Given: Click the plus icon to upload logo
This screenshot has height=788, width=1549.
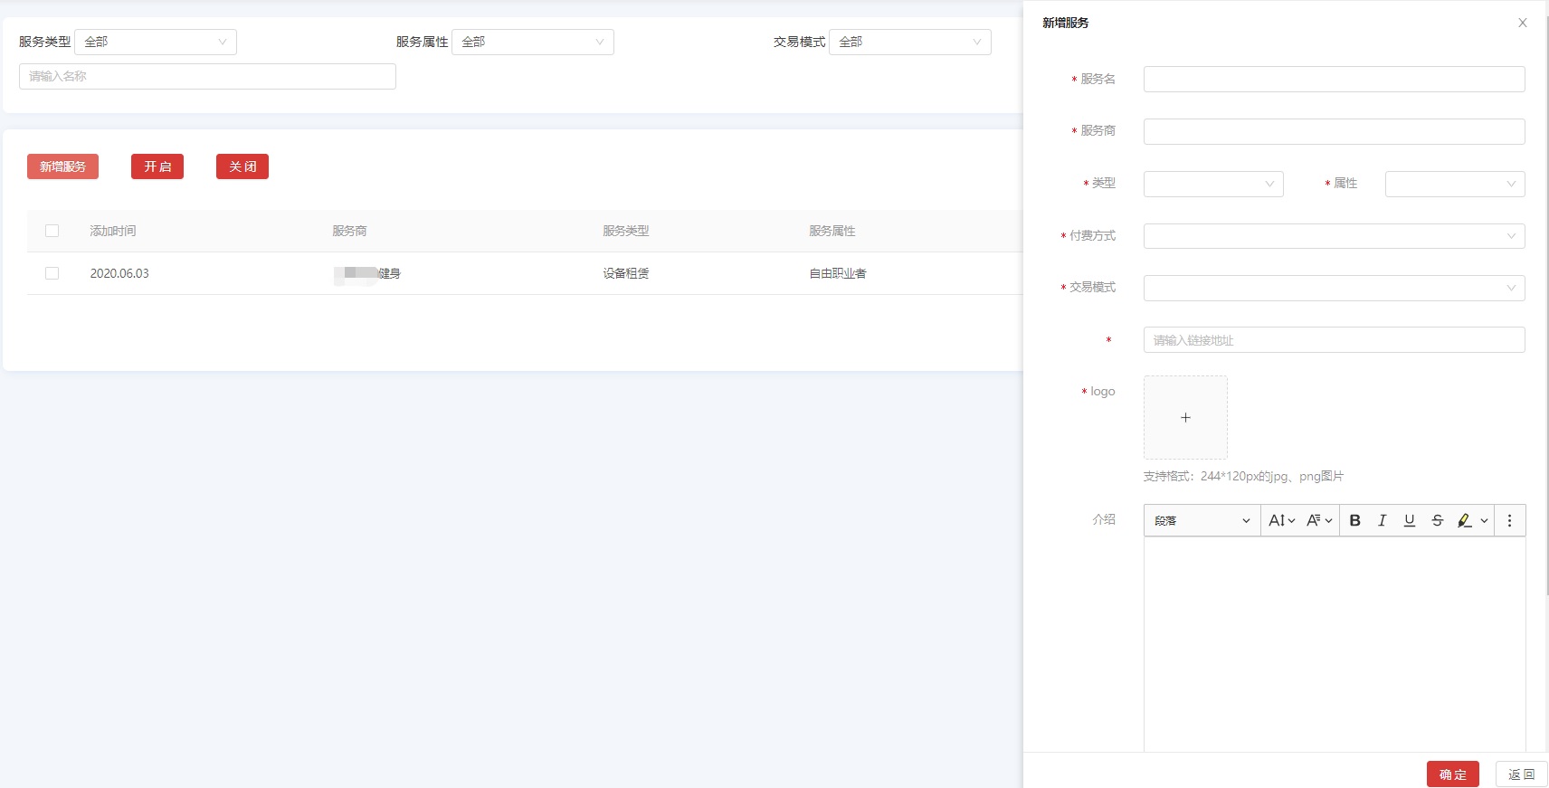Looking at the screenshot, I should (1185, 417).
